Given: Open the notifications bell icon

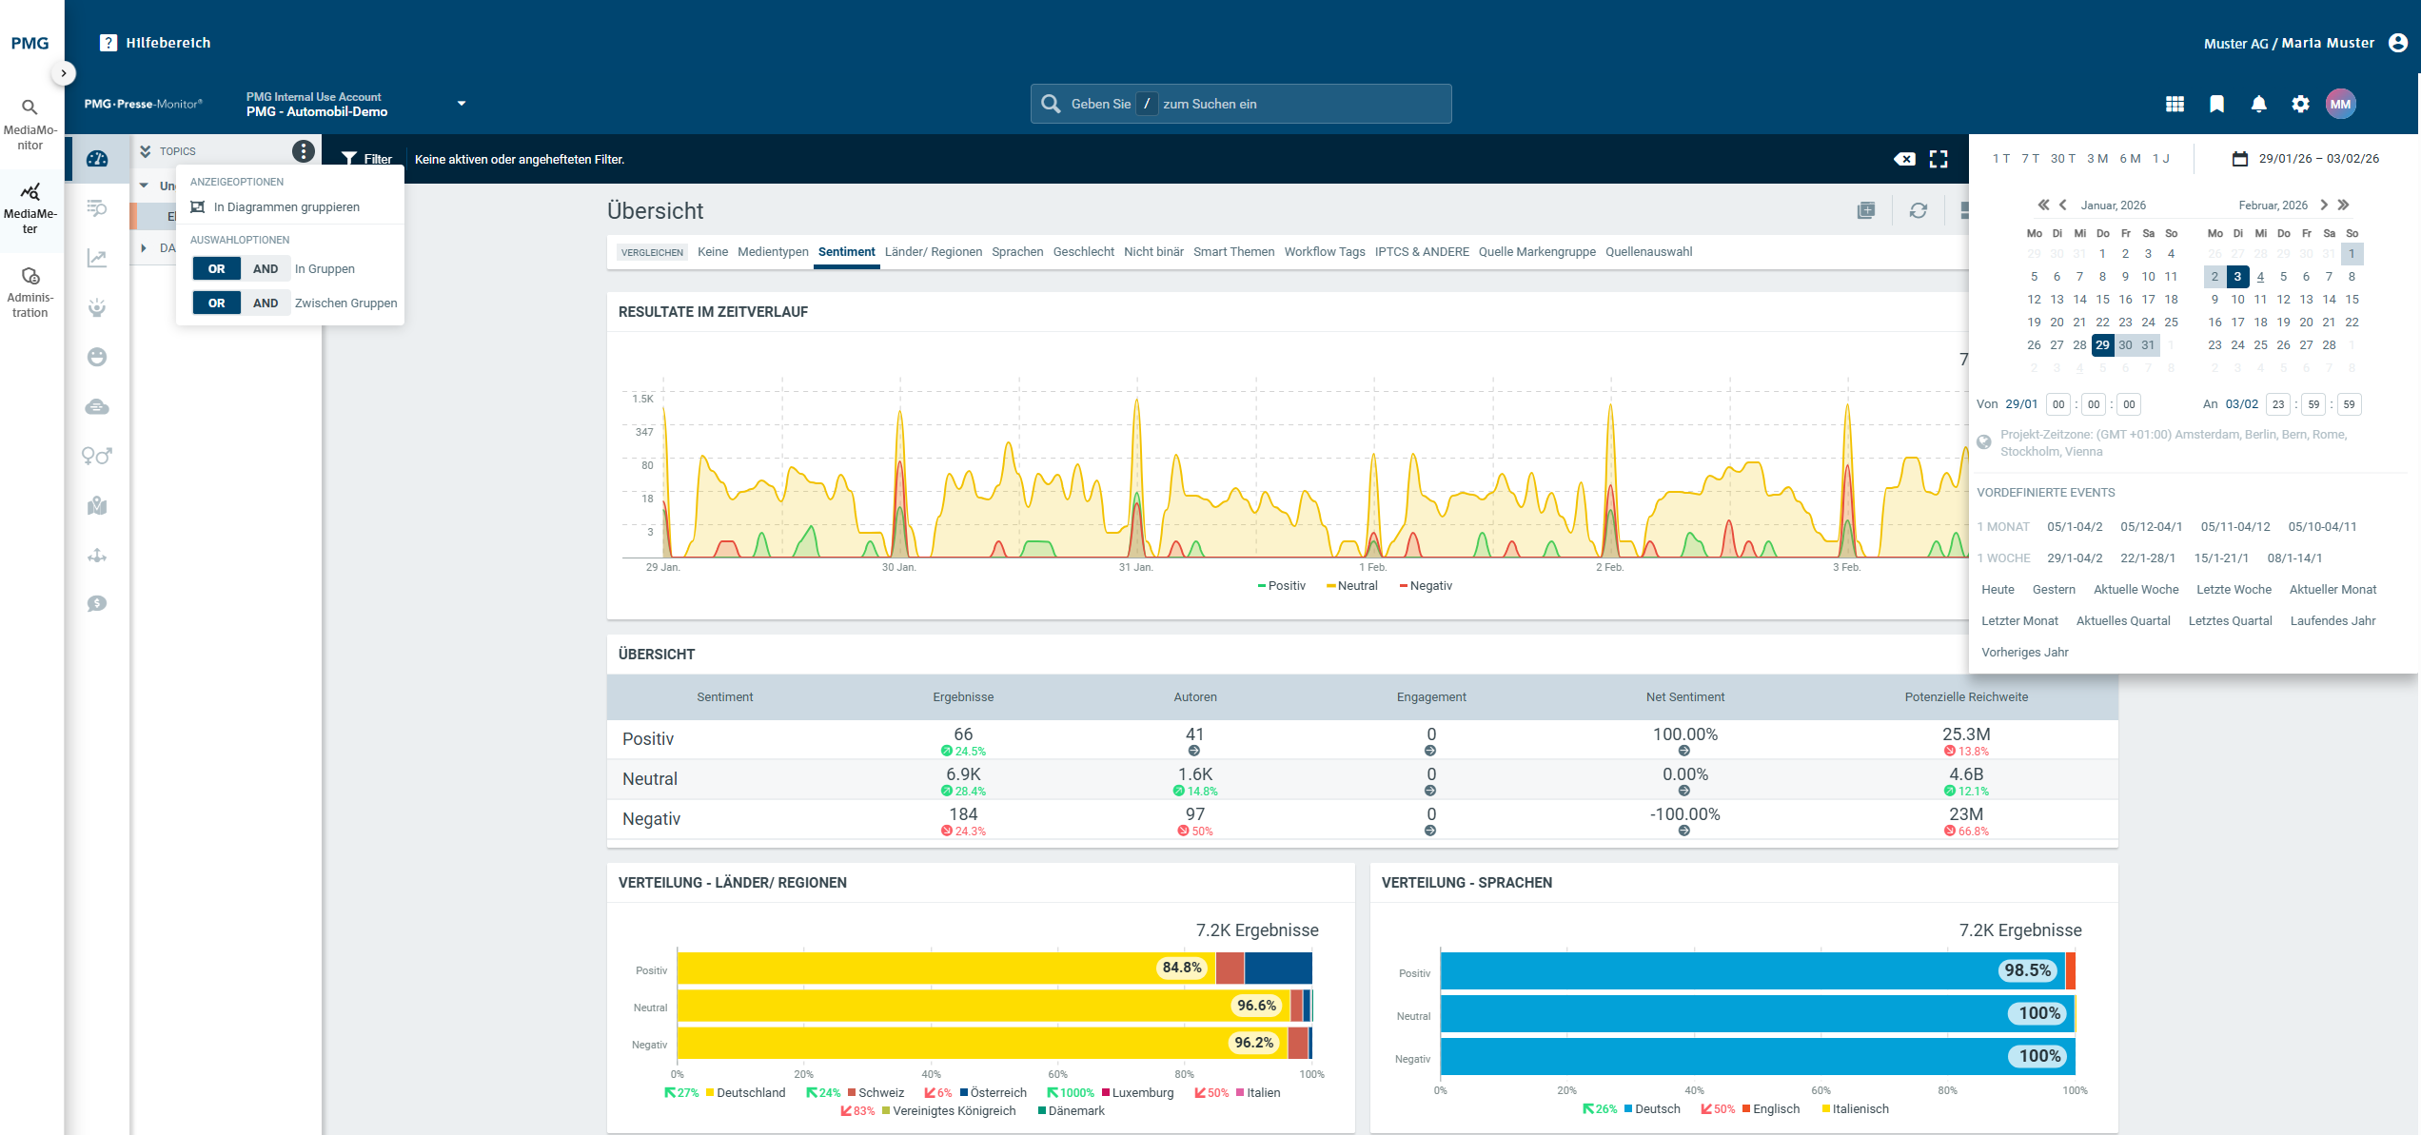Looking at the screenshot, I should 2258,104.
